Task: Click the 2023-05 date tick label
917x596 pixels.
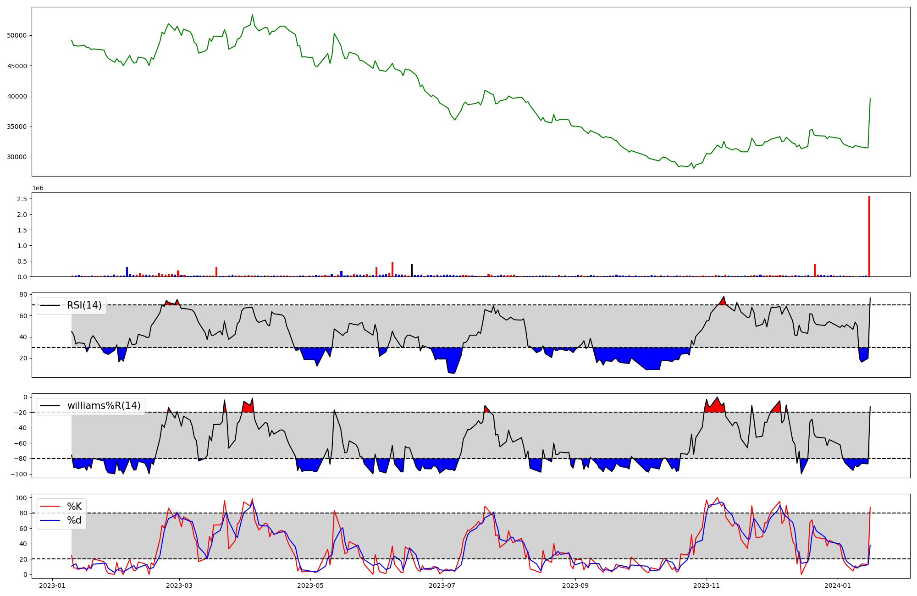Action: [x=310, y=585]
